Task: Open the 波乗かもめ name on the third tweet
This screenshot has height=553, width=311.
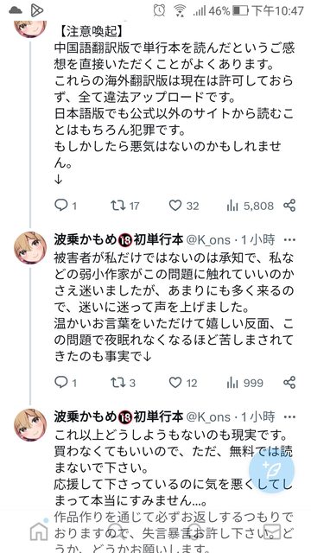Action: [85, 417]
